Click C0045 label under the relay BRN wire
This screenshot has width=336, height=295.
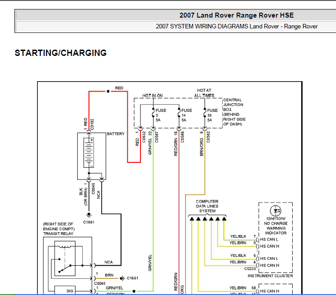tap(100, 283)
